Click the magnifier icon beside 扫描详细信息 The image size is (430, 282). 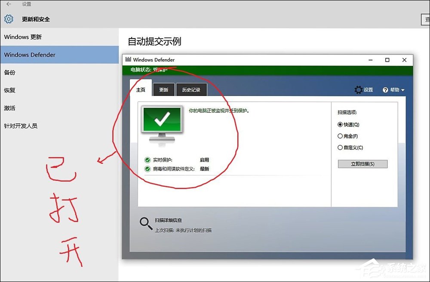point(146,223)
